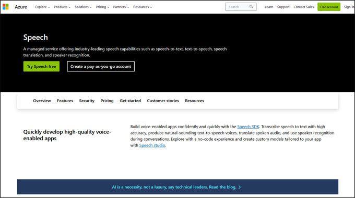Switch to the Security tab
355x198 pixels.
(x=87, y=101)
